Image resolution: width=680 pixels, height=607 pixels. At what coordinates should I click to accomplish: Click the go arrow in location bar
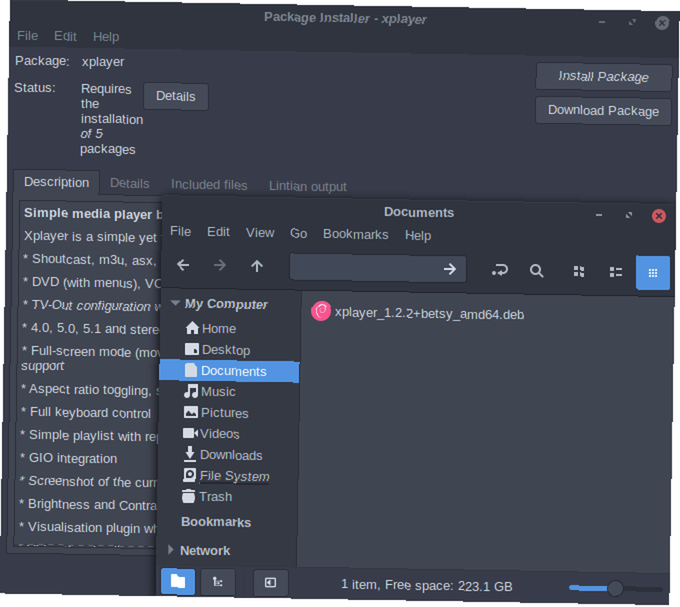click(x=449, y=269)
